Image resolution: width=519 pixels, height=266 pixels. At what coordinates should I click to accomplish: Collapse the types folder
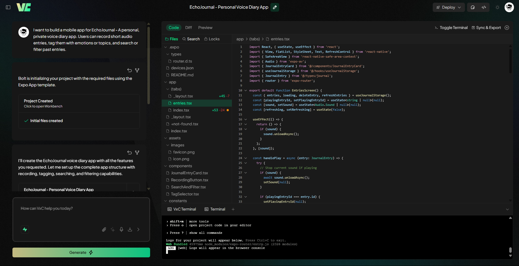[197, 54]
